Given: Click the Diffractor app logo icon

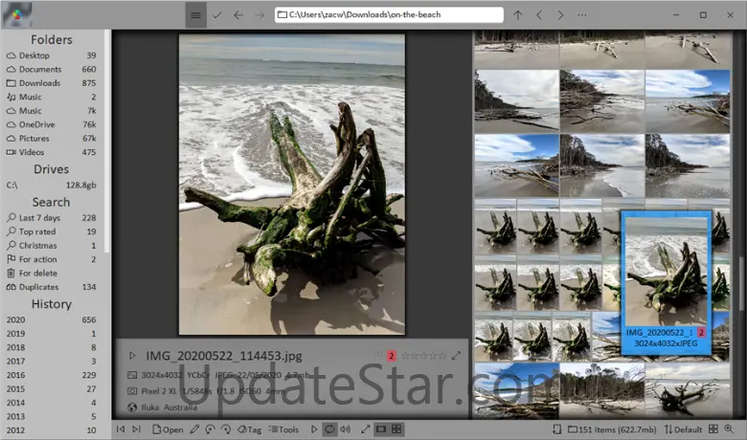Looking at the screenshot, I should click(16, 14).
